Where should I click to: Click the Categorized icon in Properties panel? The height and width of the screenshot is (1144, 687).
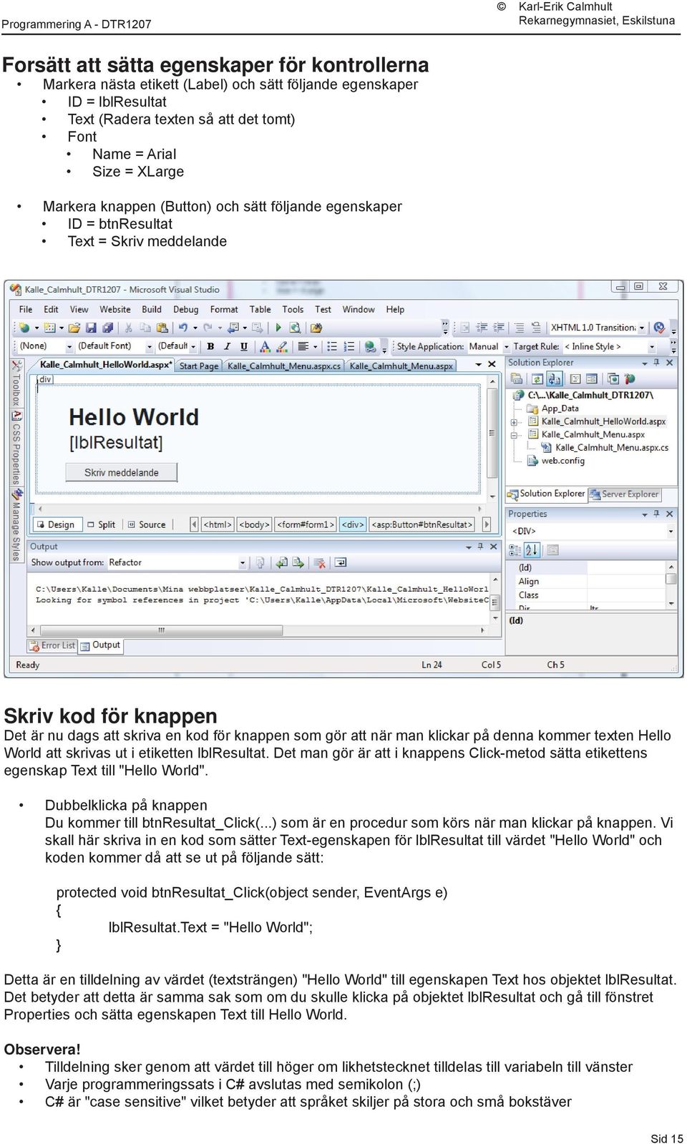click(515, 550)
